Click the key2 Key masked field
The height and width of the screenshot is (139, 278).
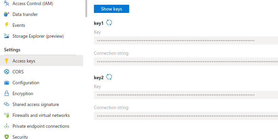coord(186,95)
